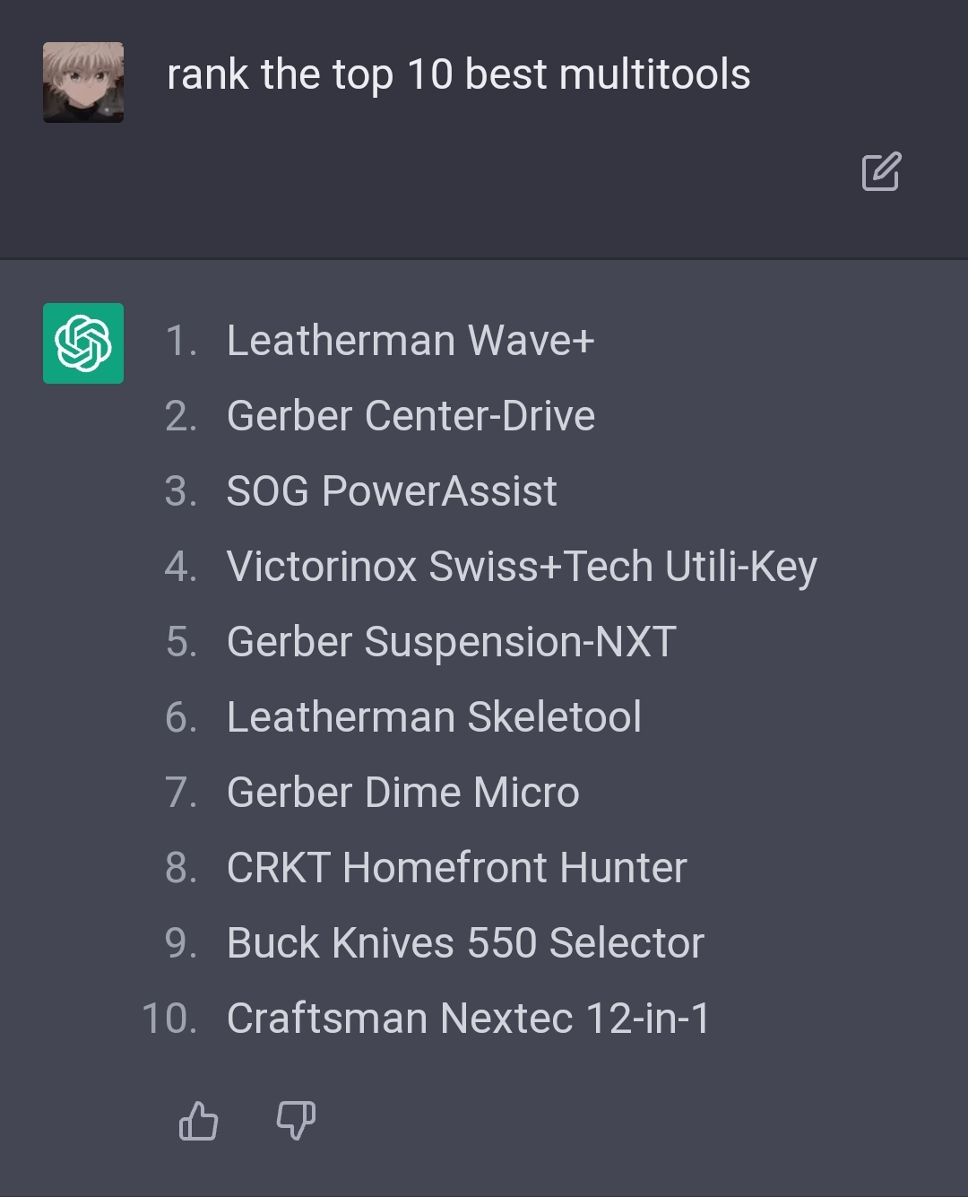Click the number 5 list marker
The height and width of the screenshot is (1197, 968).
(x=181, y=642)
